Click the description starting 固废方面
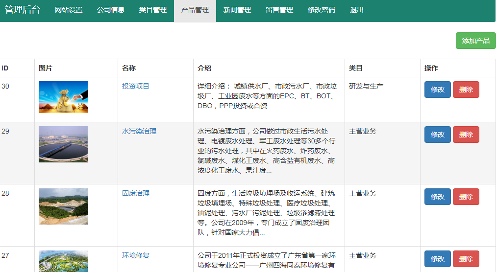Image resolution: width=496 pixels, height=272 pixels. [x=266, y=213]
